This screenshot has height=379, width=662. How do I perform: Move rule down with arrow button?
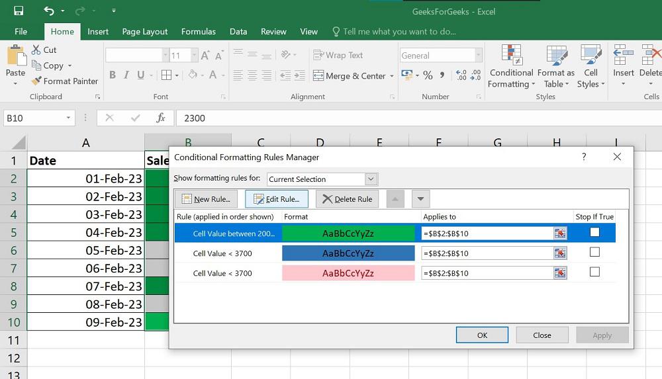coord(421,198)
